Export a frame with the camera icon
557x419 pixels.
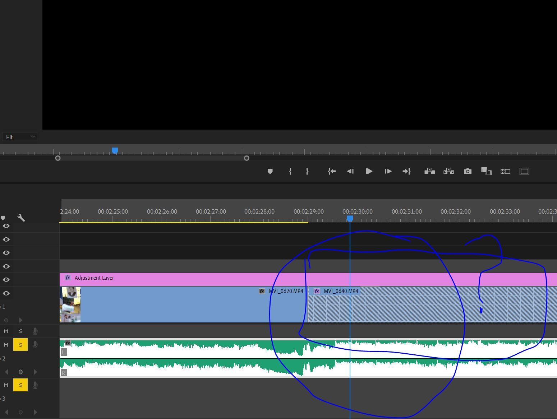coord(468,171)
